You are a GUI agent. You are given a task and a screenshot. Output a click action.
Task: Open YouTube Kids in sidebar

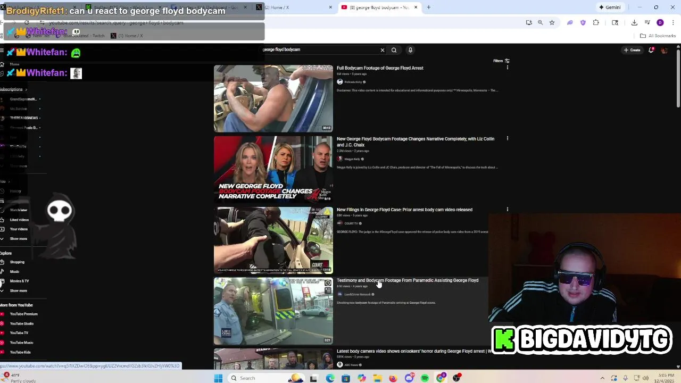pos(20,352)
